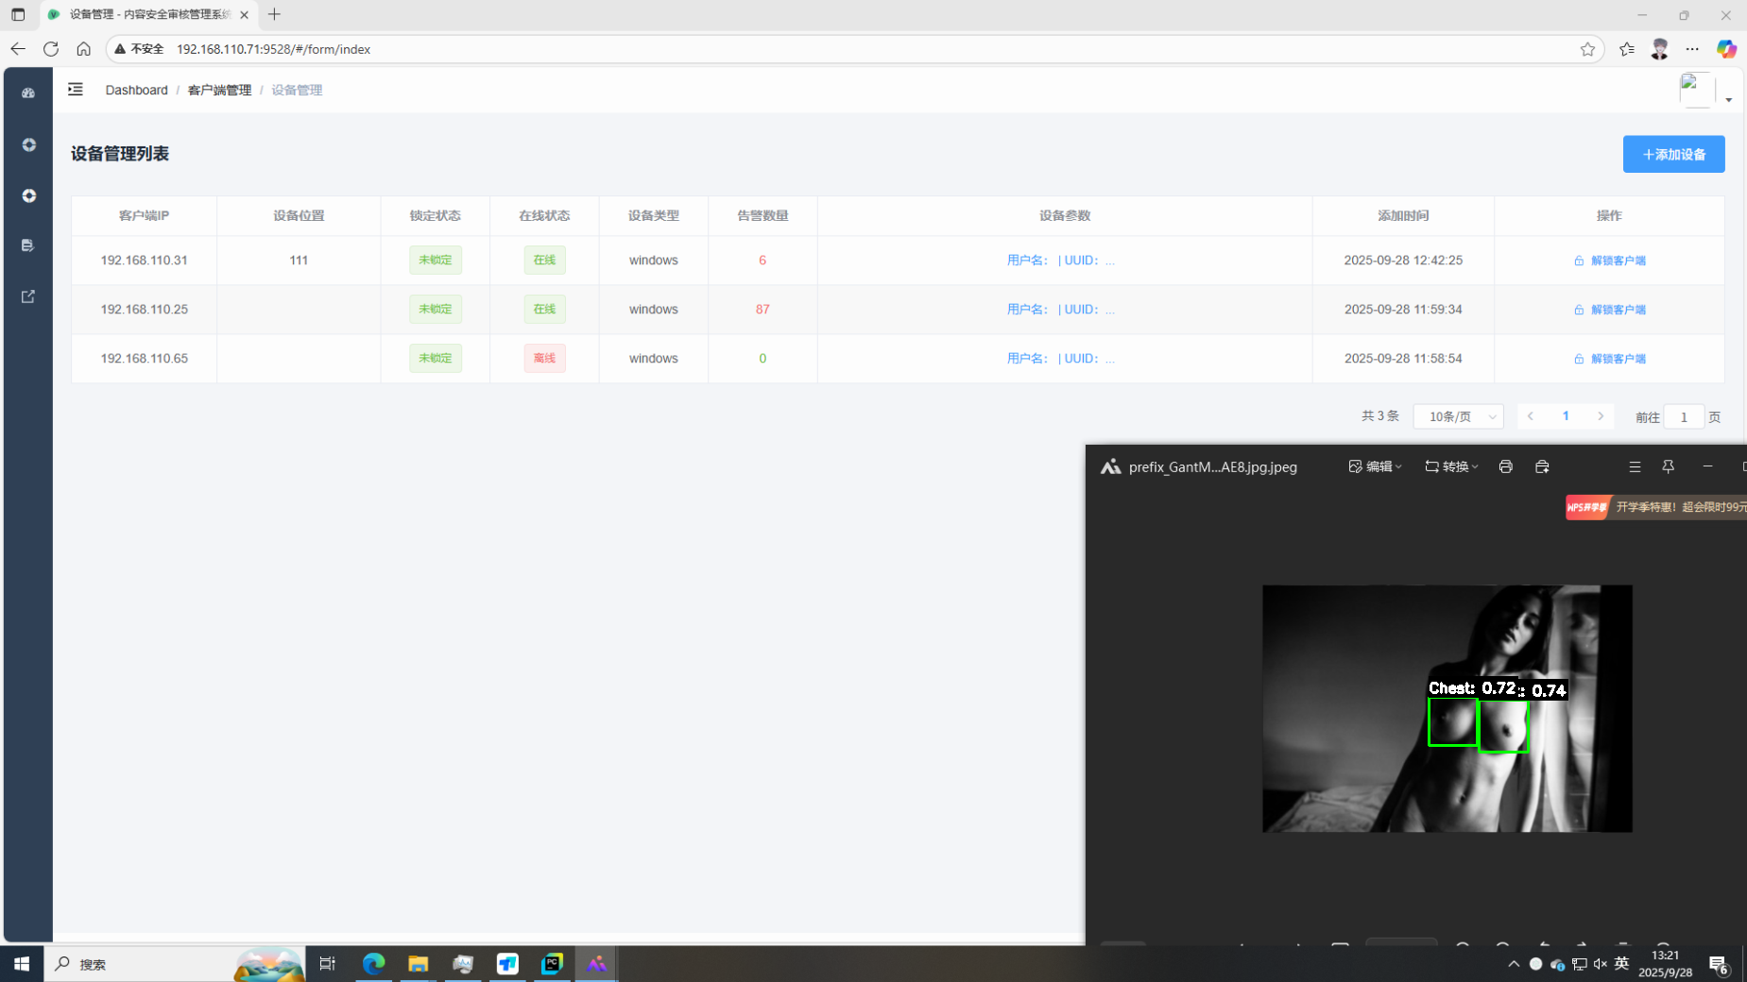Click 解锁客户端 for 192.168.110.25
The height and width of the screenshot is (982, 1747).
coord(1610,310)
